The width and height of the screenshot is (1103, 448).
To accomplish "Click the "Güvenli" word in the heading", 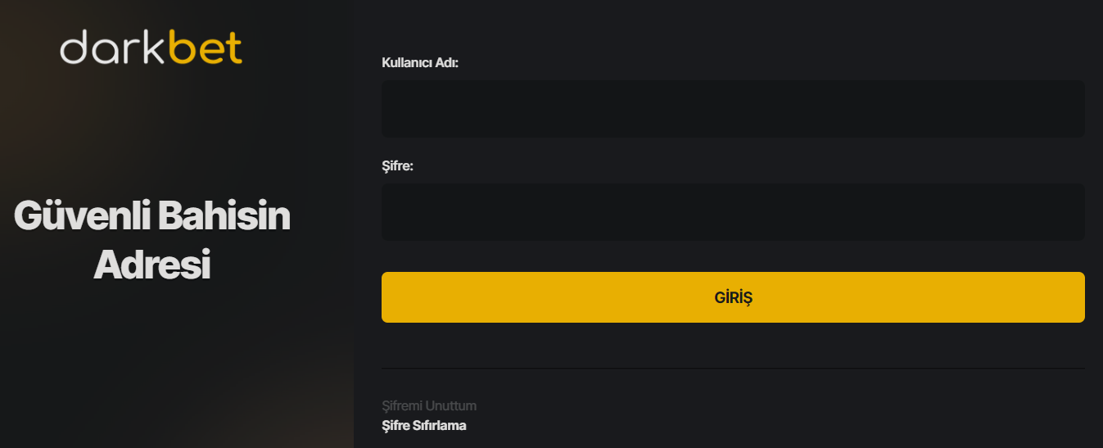I will [80, 217].
